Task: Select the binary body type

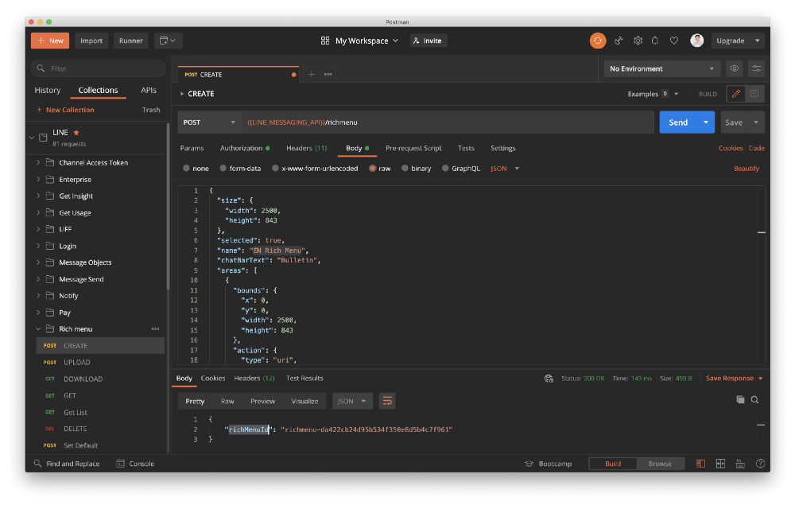Action: pos(405,169)
